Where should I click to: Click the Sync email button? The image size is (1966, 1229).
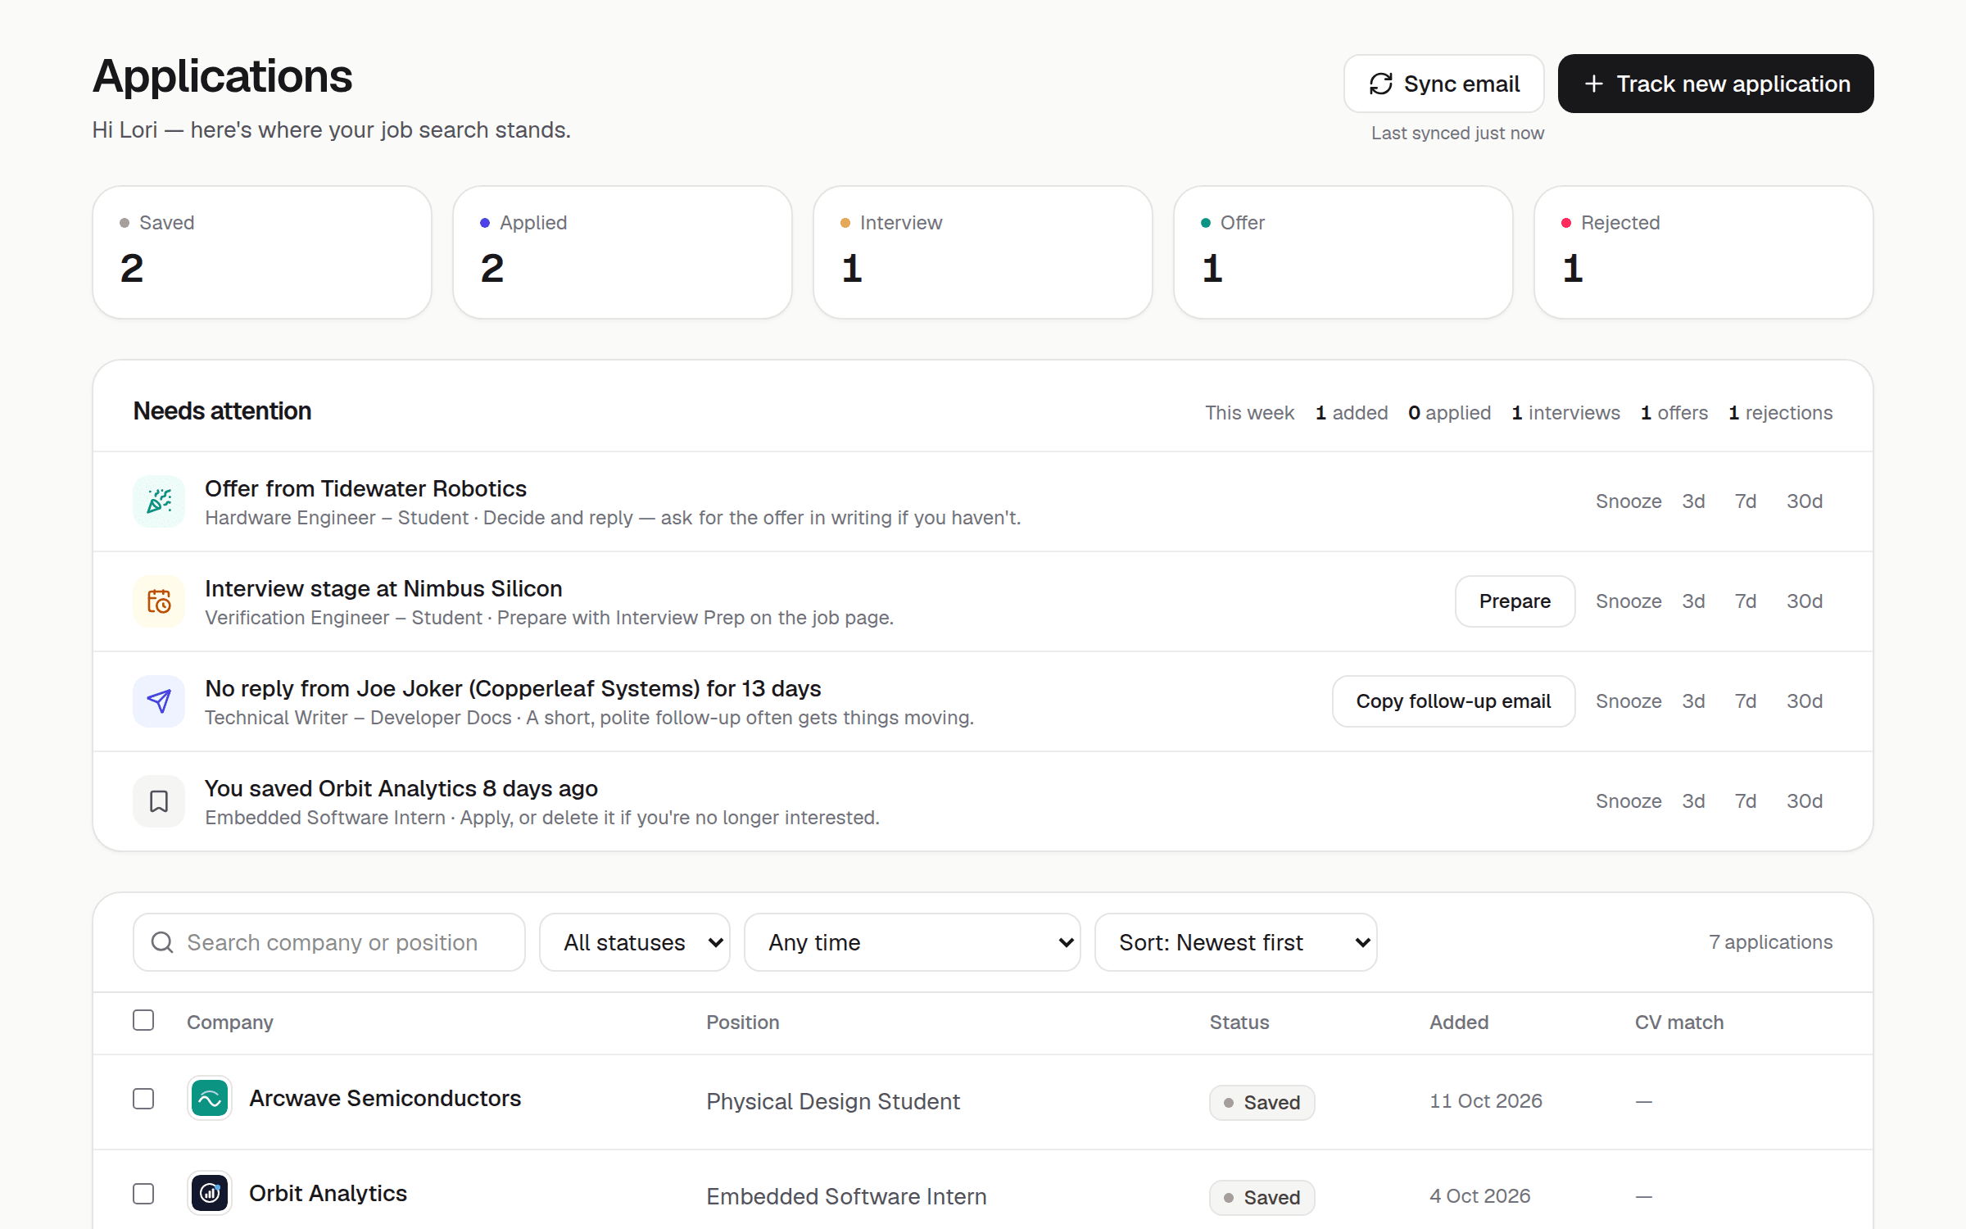pos(1443,84)
